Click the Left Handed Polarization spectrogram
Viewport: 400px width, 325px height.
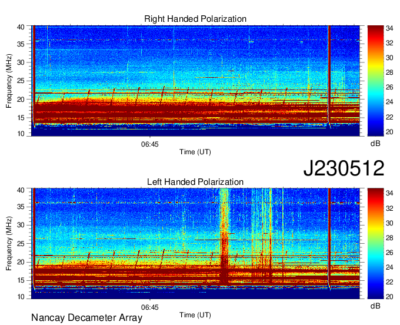coord(195,244)
